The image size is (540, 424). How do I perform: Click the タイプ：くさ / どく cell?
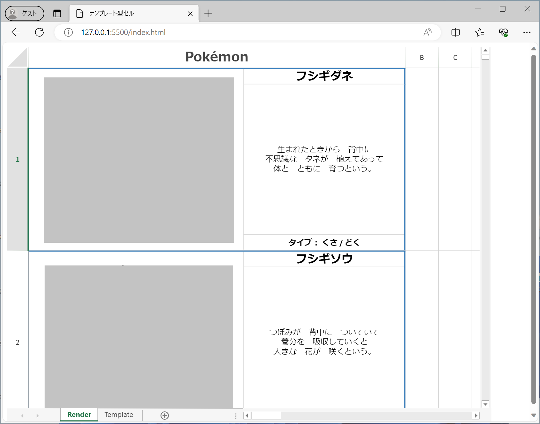click(x=324, y=242)
